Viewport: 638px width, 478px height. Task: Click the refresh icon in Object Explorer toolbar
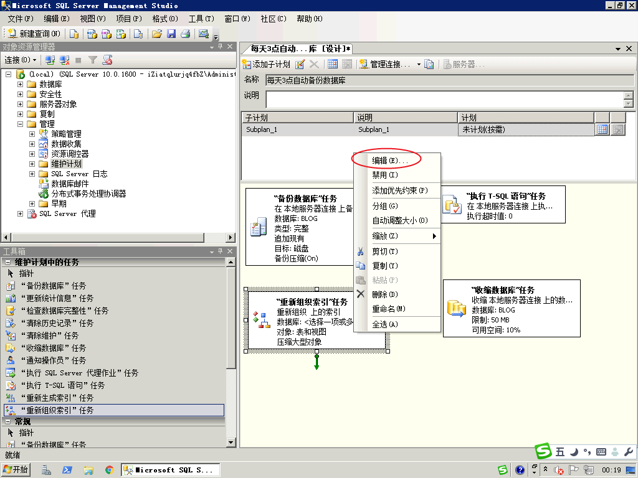click(x=107, y=60)
